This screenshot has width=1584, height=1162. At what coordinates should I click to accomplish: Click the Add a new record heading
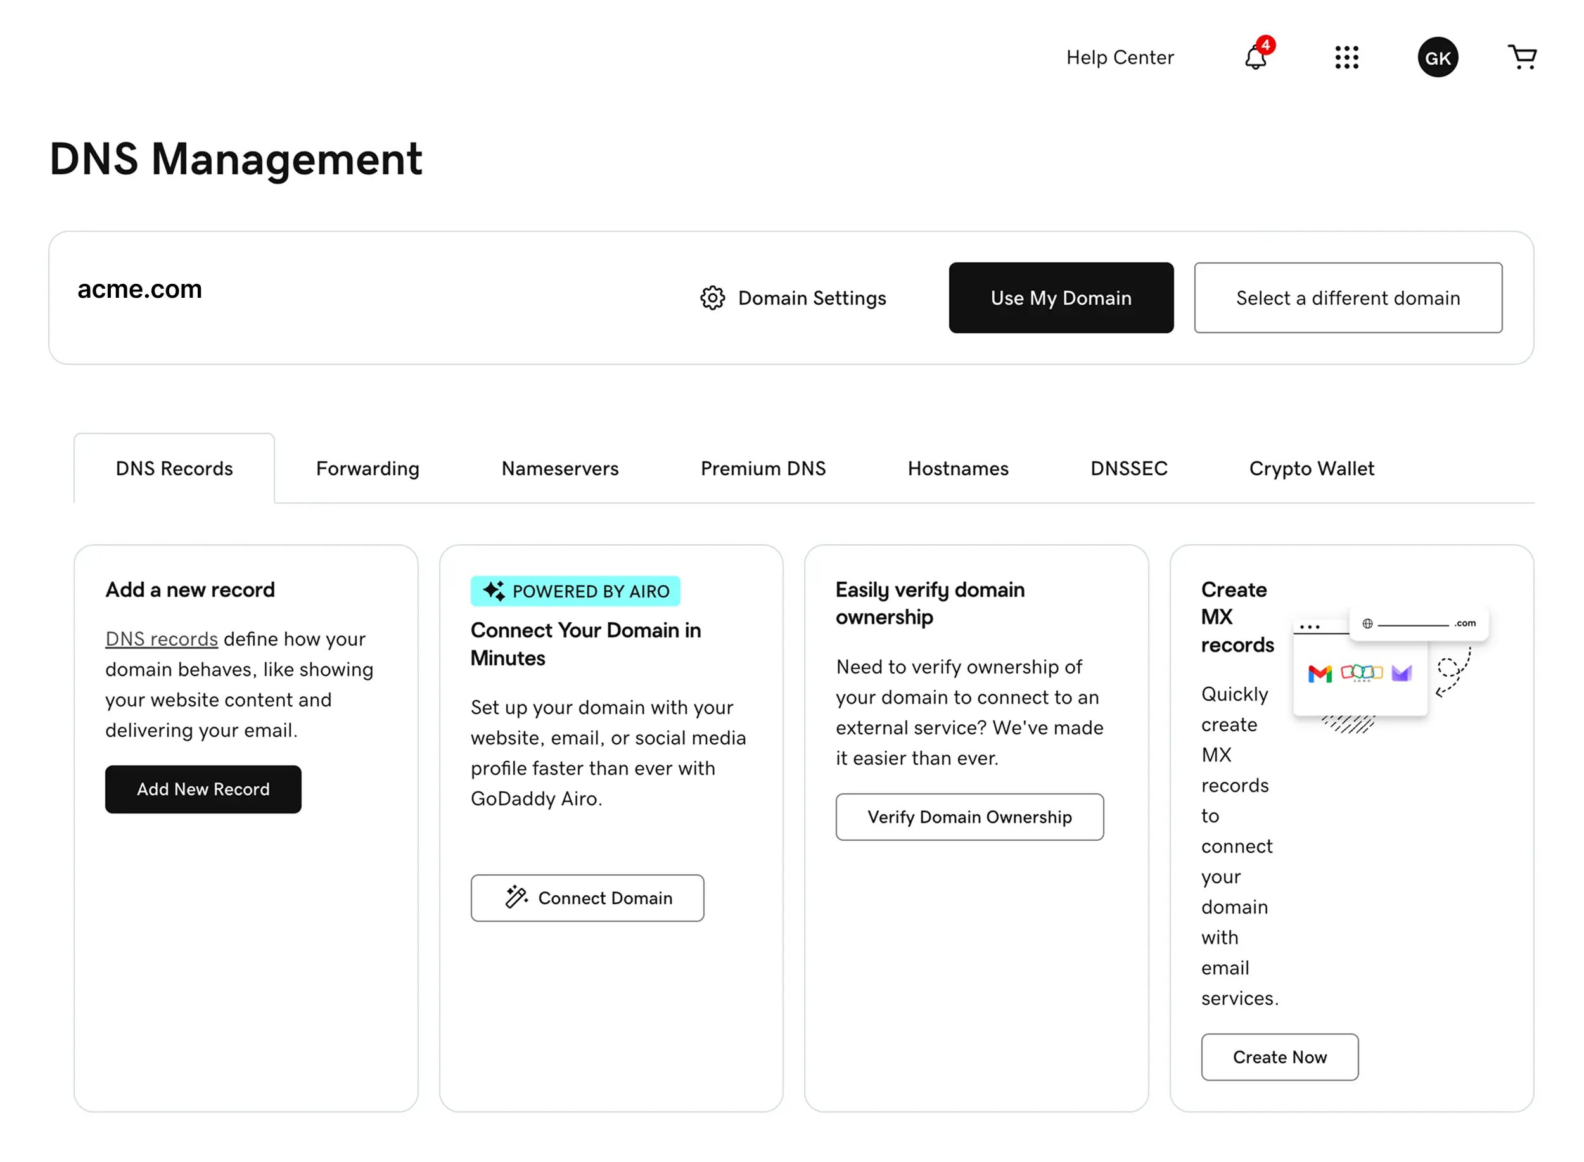tap(190, 590)
